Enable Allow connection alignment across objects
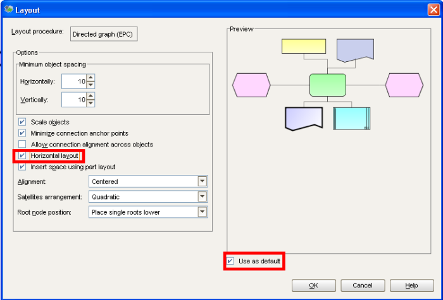443x300 pixels. 22,145
